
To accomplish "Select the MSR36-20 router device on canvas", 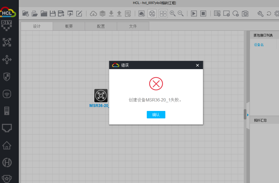I will (x=101, y=96).
